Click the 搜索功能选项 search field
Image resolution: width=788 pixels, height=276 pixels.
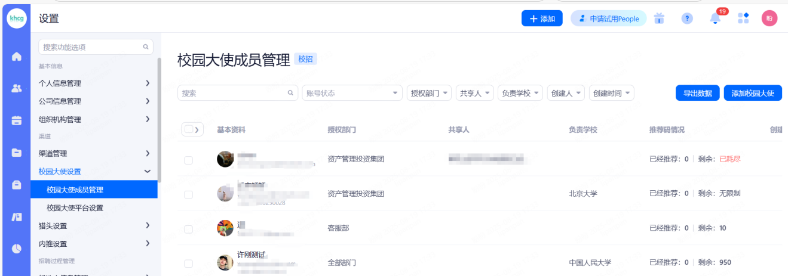[x=91, y=47]
